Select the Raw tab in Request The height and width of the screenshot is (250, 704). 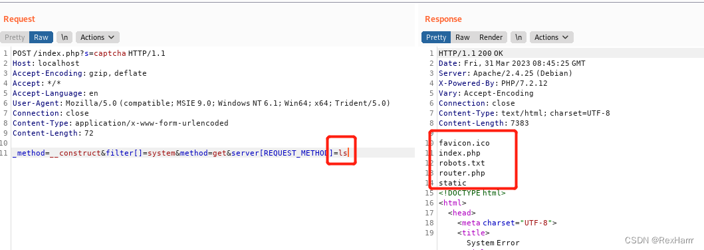41,37
